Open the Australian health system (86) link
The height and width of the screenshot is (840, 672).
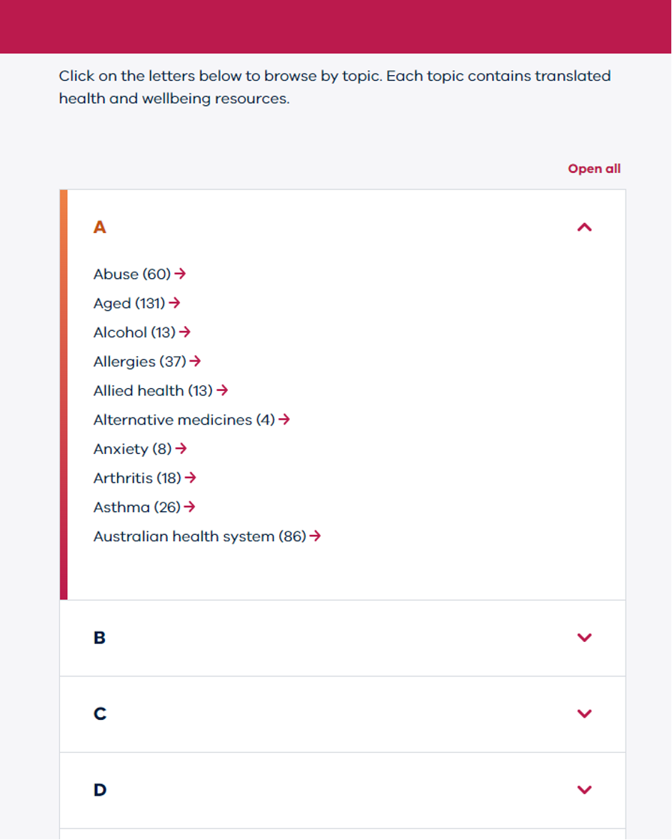(x=199, y=536)
